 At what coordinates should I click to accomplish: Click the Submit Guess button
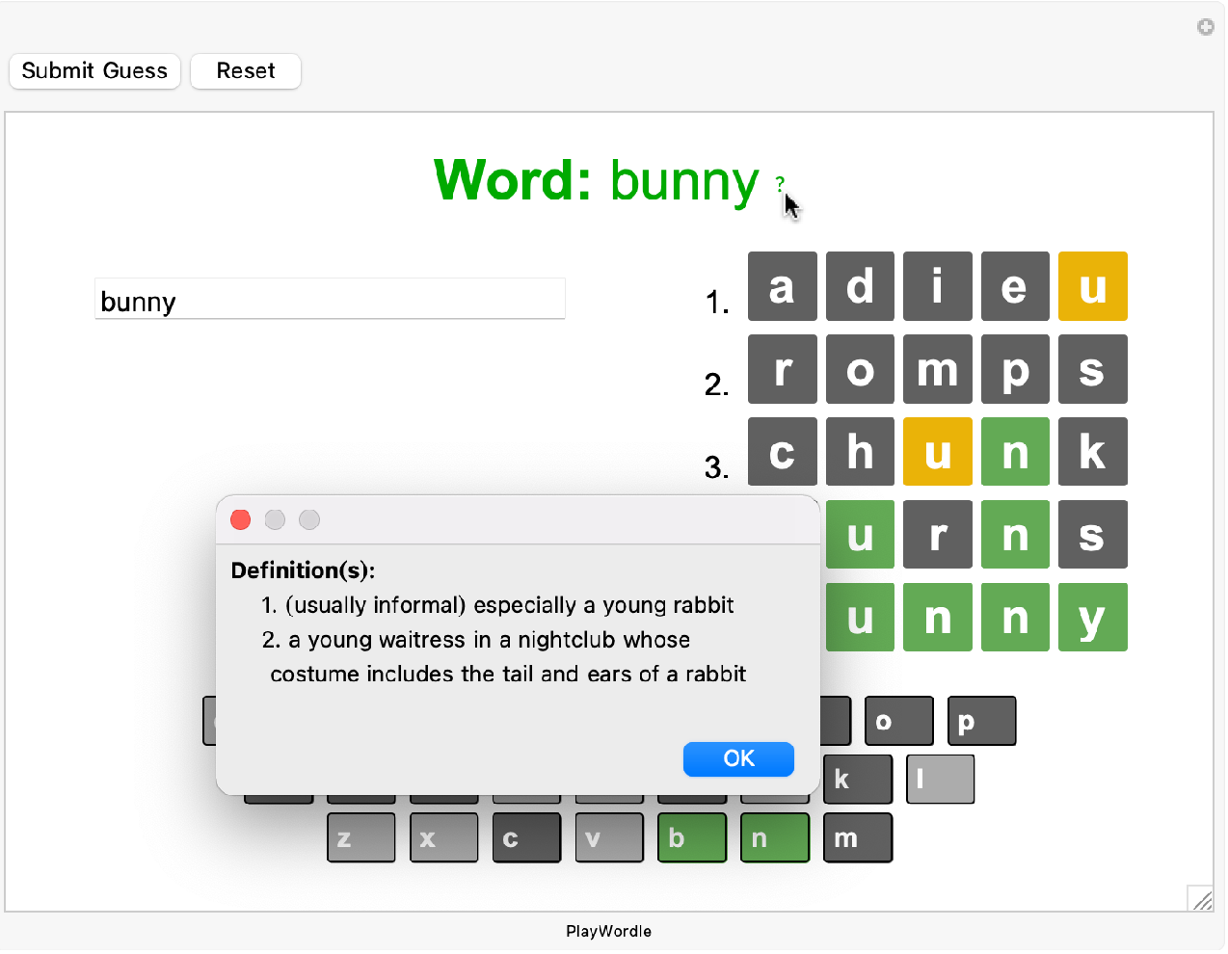(94, 71)
